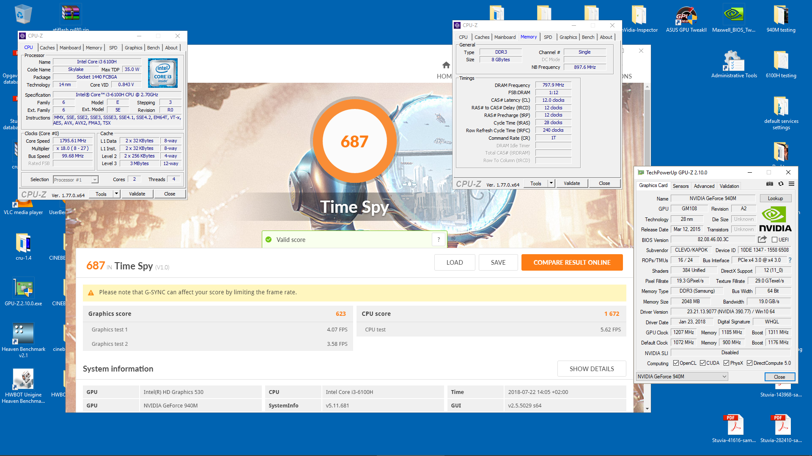The width and height of the screenshot is (812, 456).
Task: Open the Bench tab in left CPU-Z
Action: (153, 48)
